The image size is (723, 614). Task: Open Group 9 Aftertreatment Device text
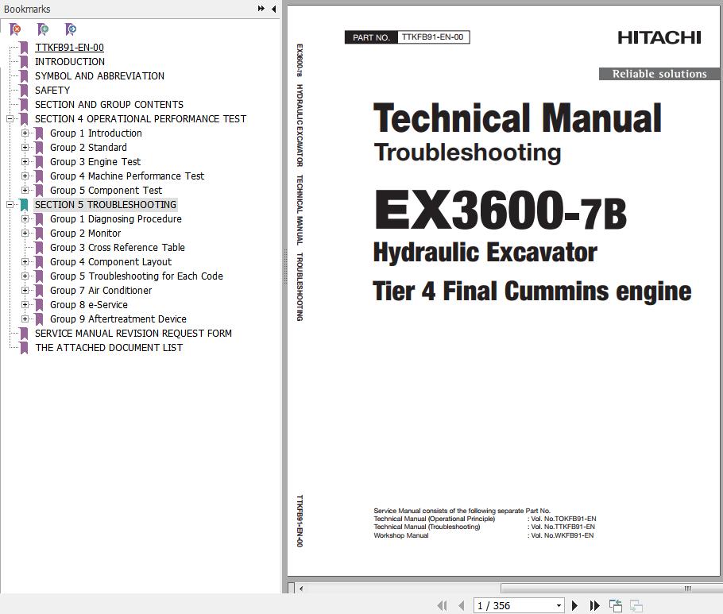click(x=118, y=319)
